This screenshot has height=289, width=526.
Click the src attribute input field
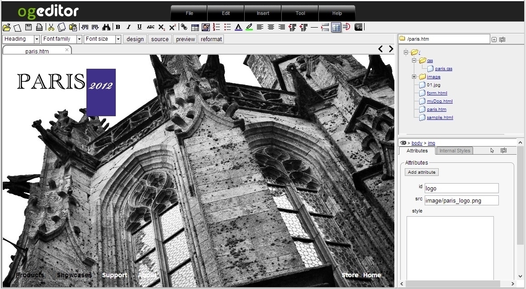point(461,200)
